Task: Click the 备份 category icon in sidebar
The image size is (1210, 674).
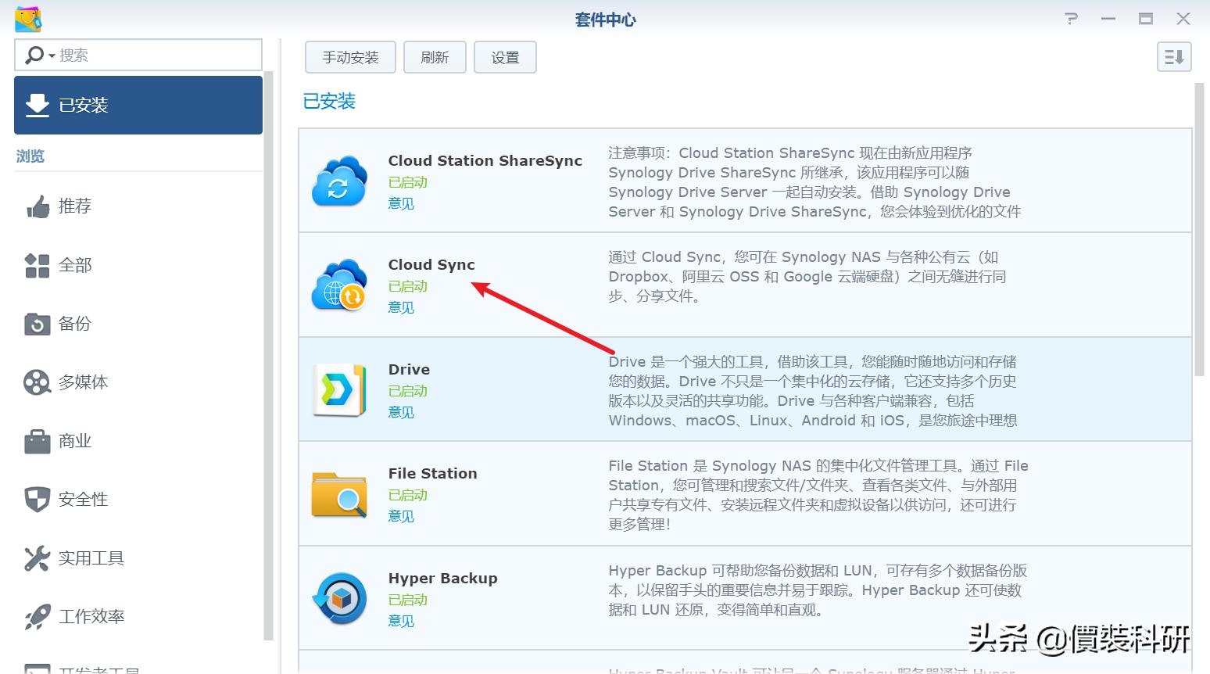Action: [36, 324]
